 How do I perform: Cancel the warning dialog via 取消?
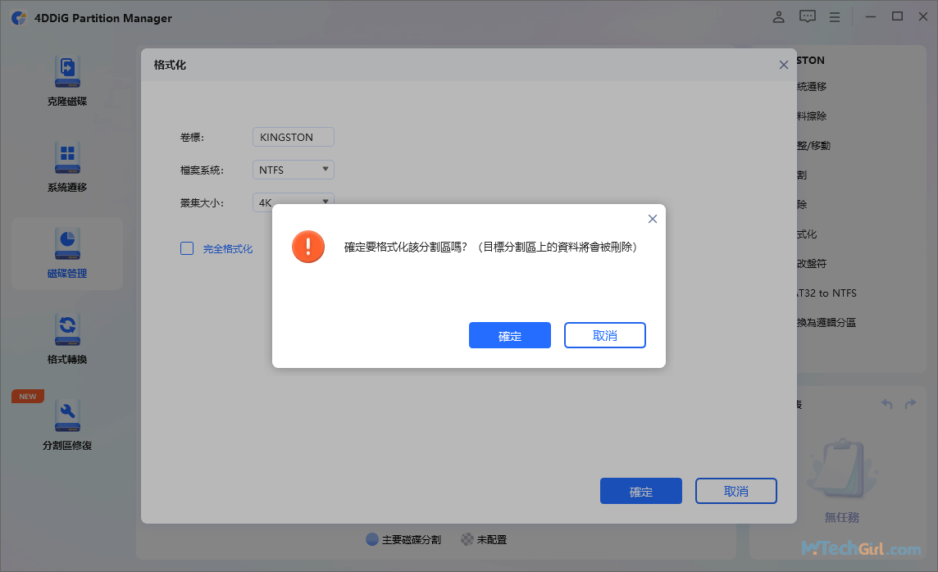605,335
